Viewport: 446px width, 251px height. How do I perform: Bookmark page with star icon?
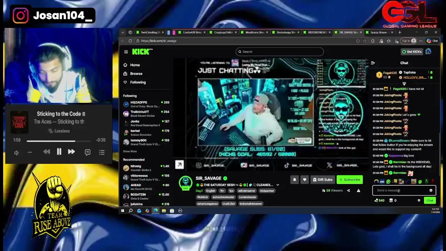pyautogui.click(x=364, y=41)
